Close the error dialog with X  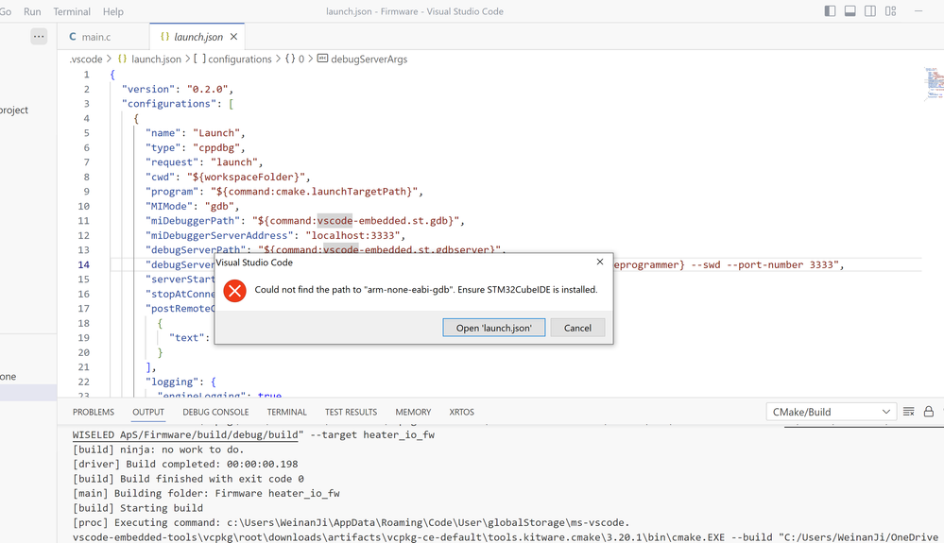(x=599, y=263)
